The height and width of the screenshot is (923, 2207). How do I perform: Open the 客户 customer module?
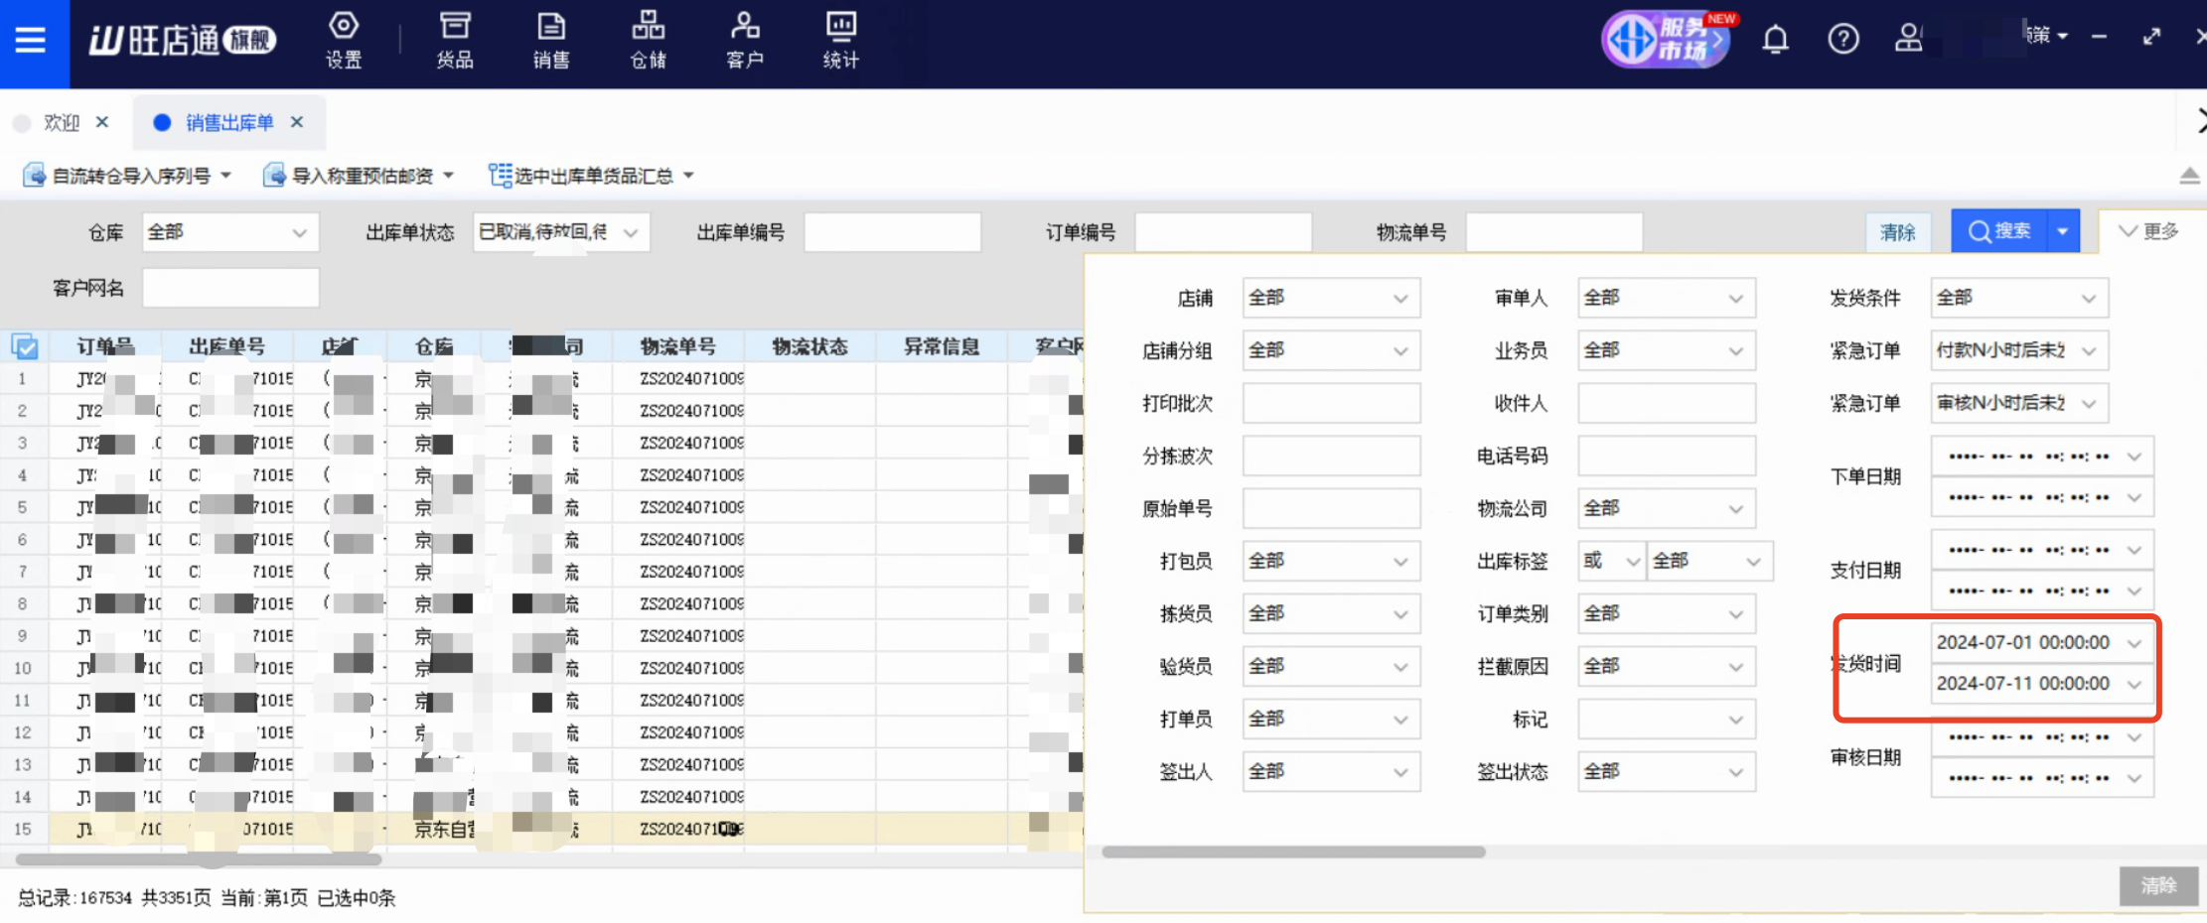click(x=744, y=42)
